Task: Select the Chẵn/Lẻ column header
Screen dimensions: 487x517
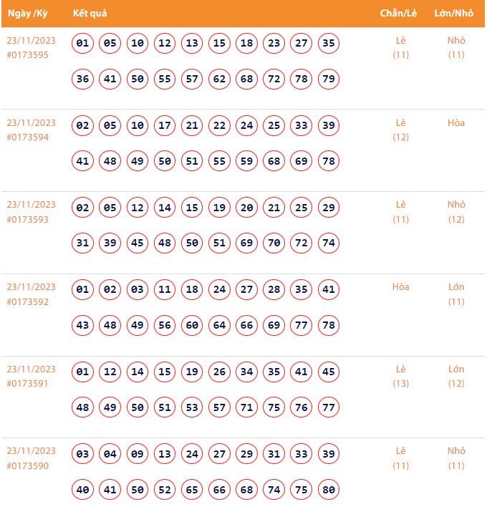Action: 400,14
